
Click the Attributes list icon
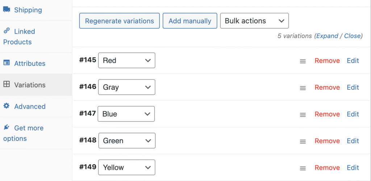7,63
